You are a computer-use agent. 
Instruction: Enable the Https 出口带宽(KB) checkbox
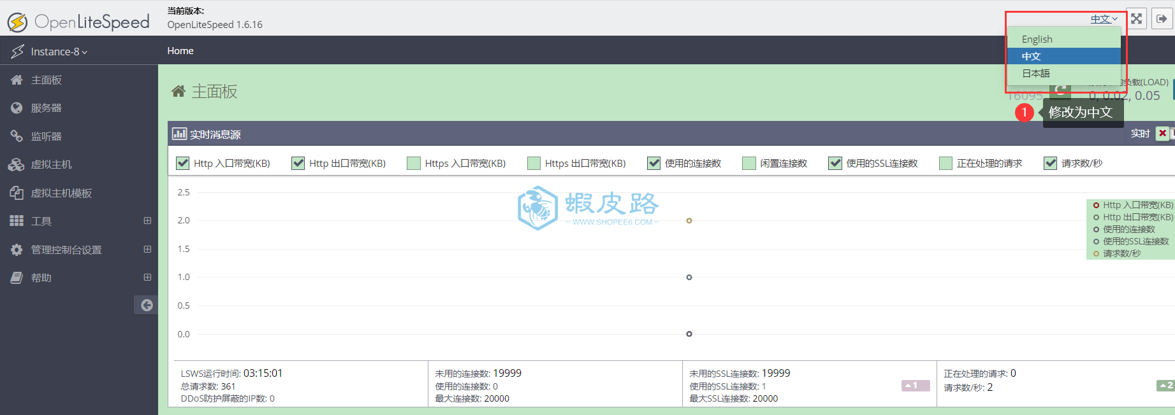point(534,163)
